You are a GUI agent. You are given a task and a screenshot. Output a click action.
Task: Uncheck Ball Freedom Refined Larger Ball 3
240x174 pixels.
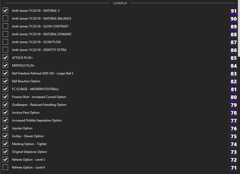[x=5, y=73]
